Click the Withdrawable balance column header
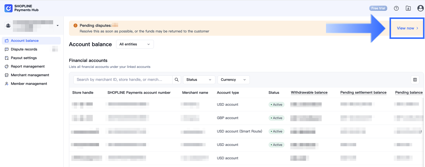This screenshot has height=167, width=425. [x=309, y=92]
